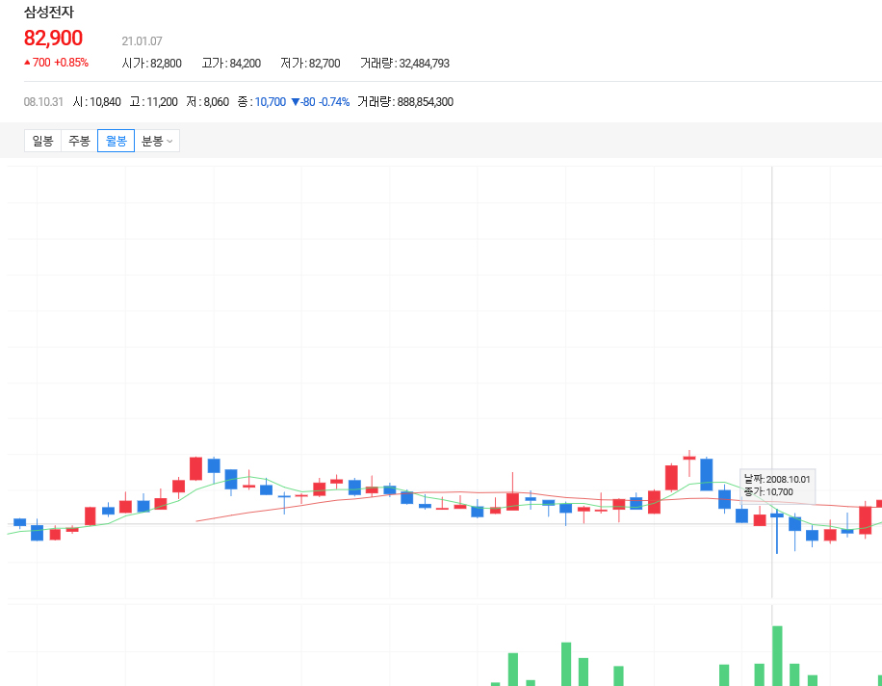Click the 저: 8,060 low value
Viewport: 882px width, 686px height.
pos(208,102)
